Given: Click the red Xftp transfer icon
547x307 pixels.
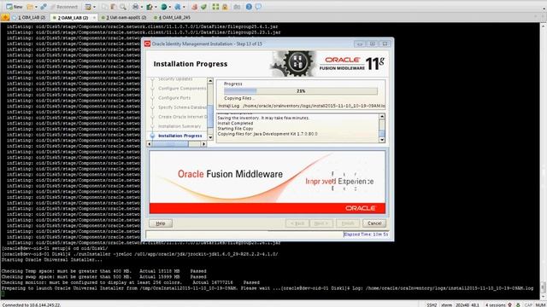Looking at the screenshot, I should [194, 7].
